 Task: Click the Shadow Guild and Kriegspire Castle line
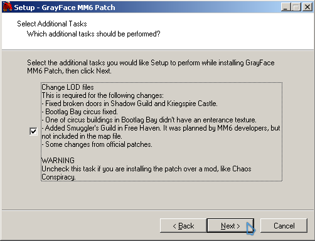coord(129,104)
